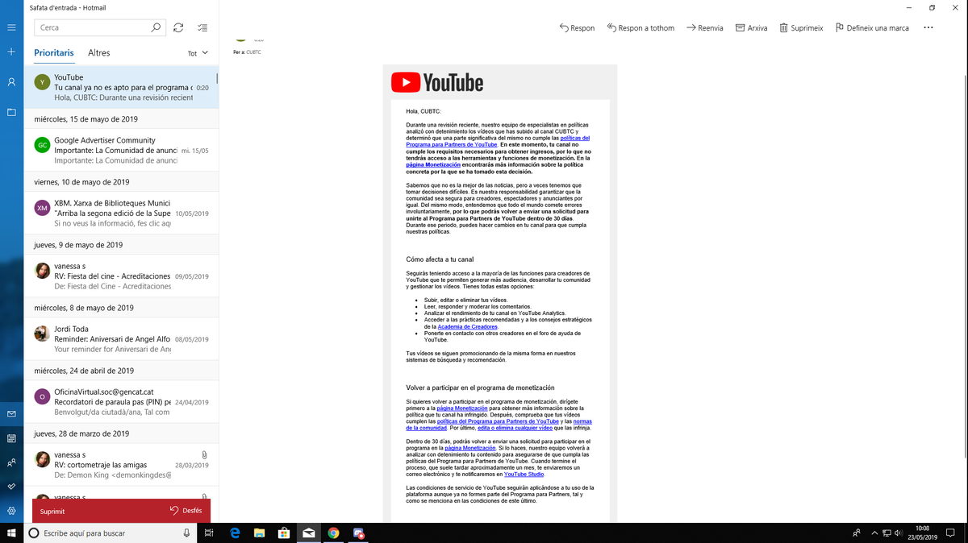Open OficinaVirtual.soc@gencat.cat email
Image resolution: width=968 pixels, height=543 pixels.
(121, 402)
